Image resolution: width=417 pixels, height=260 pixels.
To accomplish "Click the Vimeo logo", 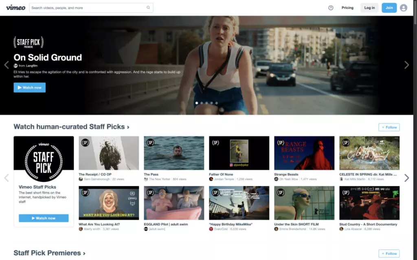I will pos(16,8).
